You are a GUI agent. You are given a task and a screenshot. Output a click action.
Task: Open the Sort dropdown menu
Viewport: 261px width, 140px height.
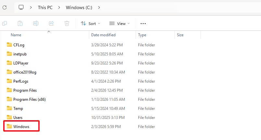coord(91,23)
